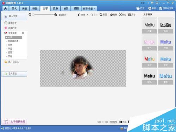The height and width of the screenshot is (132, 176).
Task: Click the greyed redo arrow
Action: (x=94, y=15)
